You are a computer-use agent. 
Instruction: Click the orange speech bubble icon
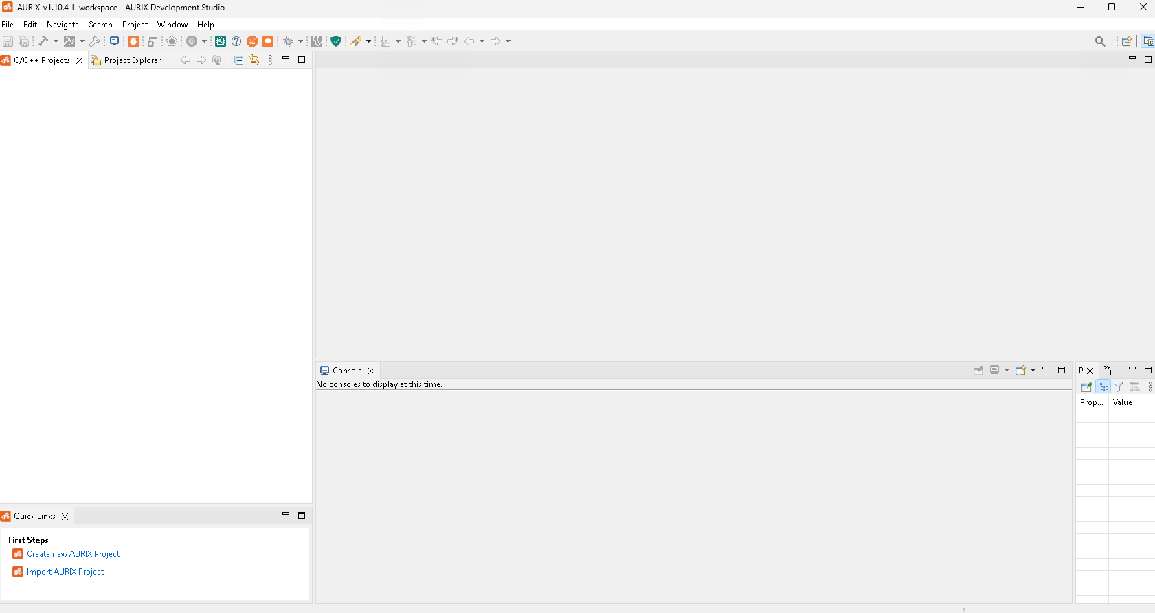coord(268,41)
